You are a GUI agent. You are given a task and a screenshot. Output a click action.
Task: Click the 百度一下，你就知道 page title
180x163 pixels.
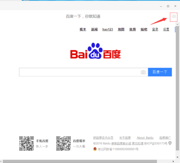tap(83, 16)
